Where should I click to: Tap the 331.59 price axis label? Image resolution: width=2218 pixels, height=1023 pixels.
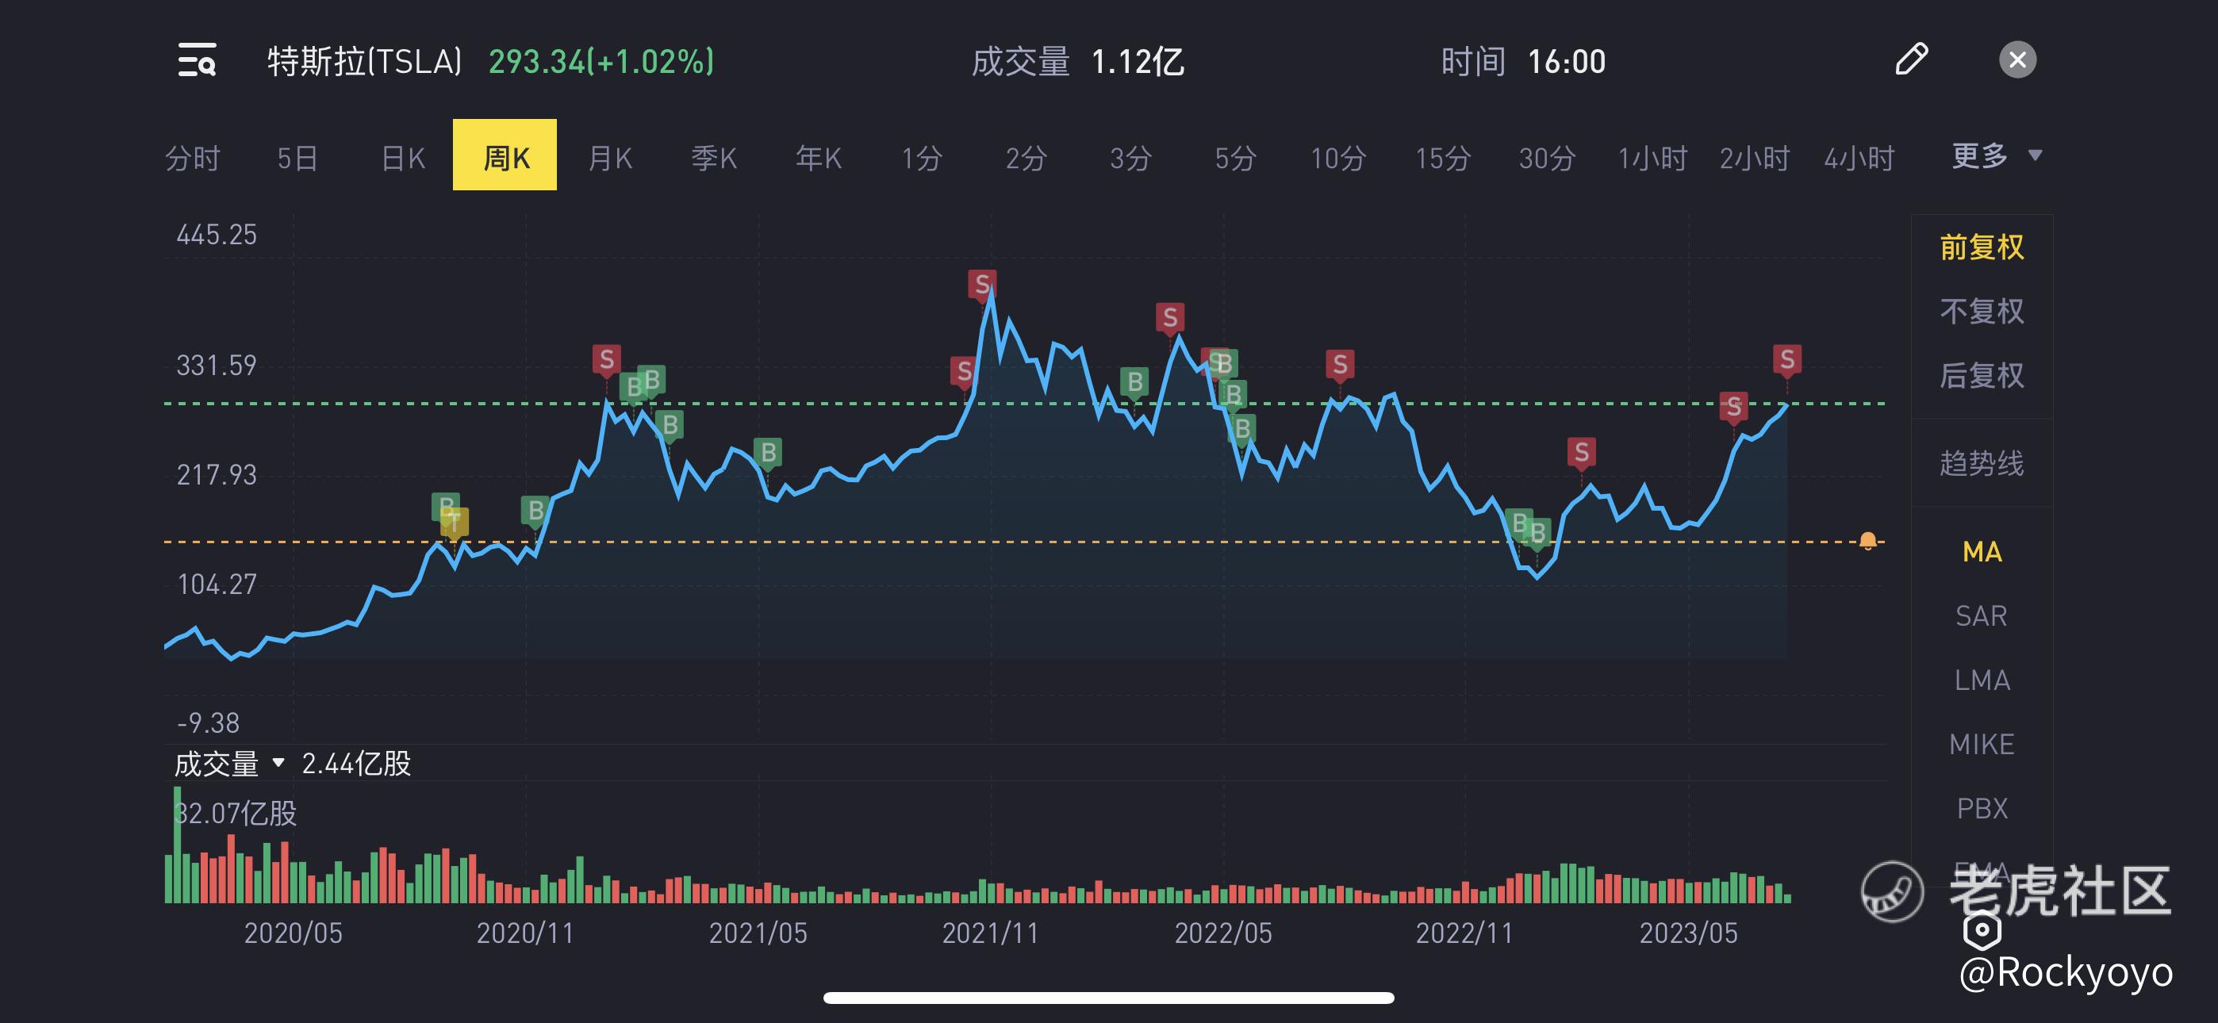(217, 365)
